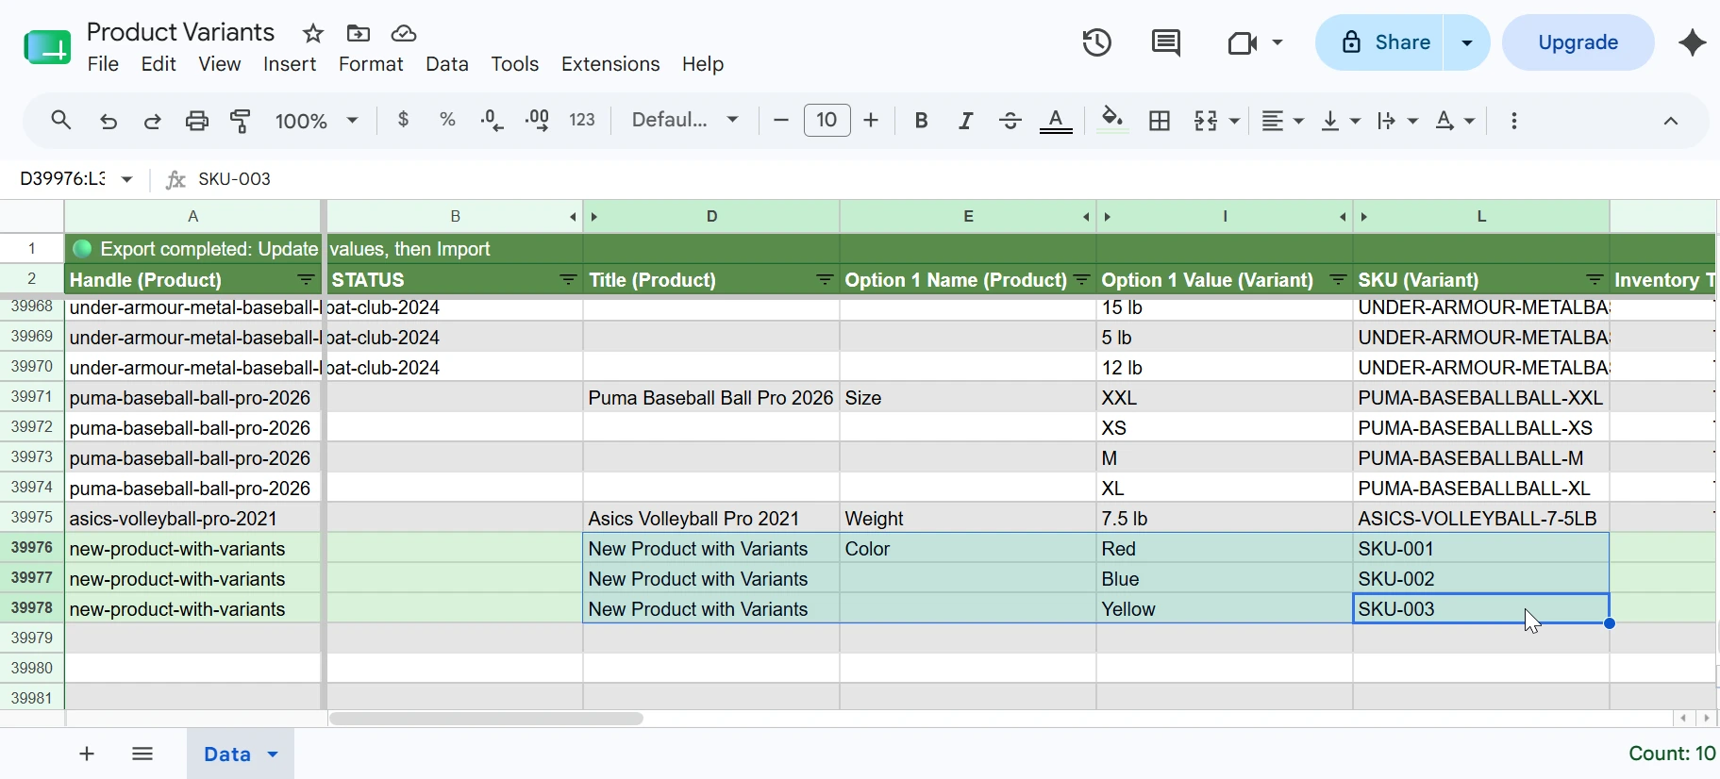The height and width of the screenshot is (779, 1720).
Task: Toggle bold formatting
Action: [922, 121]
